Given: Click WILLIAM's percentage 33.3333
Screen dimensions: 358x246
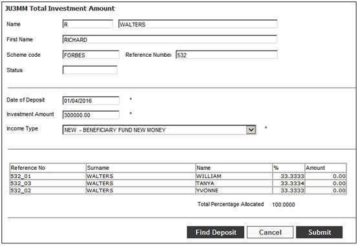Looking at the screenshot, I should [289, 176].
